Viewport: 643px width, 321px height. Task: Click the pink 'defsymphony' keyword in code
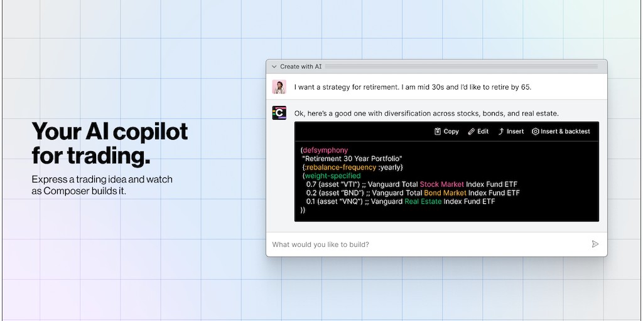(x=325, y=150)
